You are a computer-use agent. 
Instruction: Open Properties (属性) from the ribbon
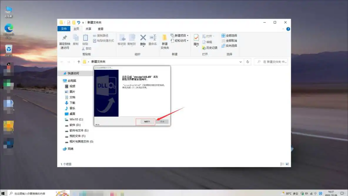(196, 39)
